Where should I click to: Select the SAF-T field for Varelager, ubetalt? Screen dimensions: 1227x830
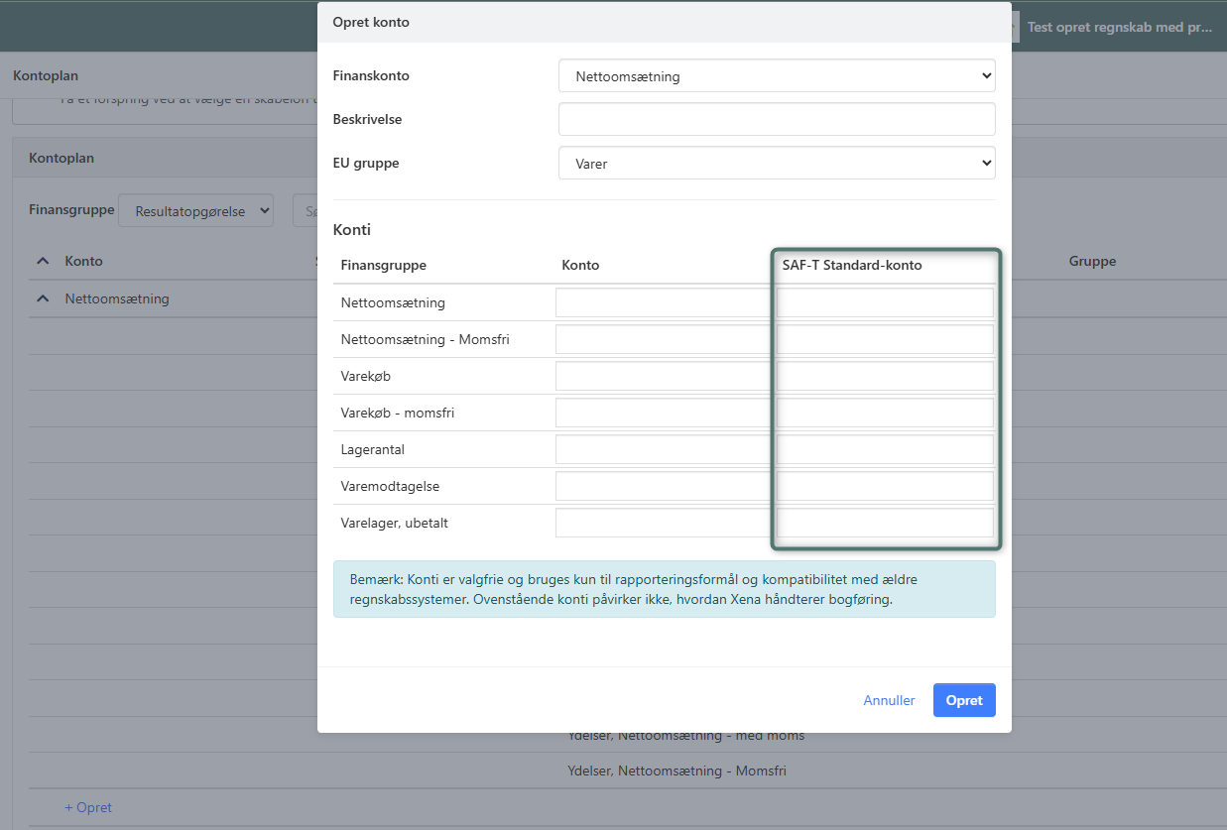tap(885, 523)
